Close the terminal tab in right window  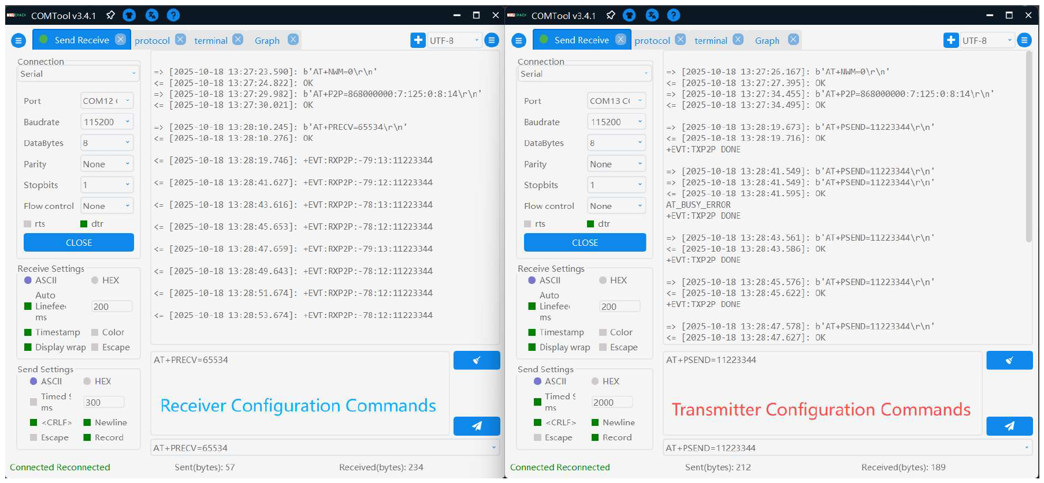pyautogui.click(x=738, y=39)
